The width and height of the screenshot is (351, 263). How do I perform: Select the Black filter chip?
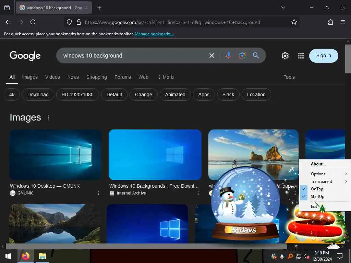[228, 95]
